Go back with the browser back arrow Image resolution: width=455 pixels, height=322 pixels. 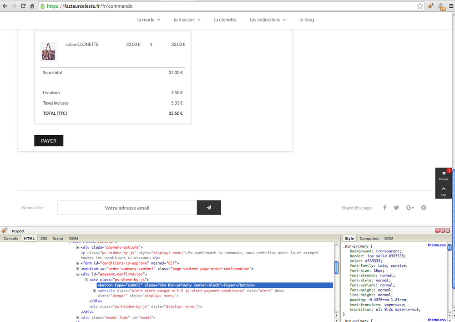(x=5, y=6)
